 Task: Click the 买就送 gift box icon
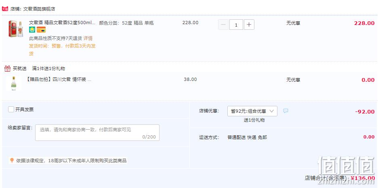pyautogui.click(x=8, y=68)
